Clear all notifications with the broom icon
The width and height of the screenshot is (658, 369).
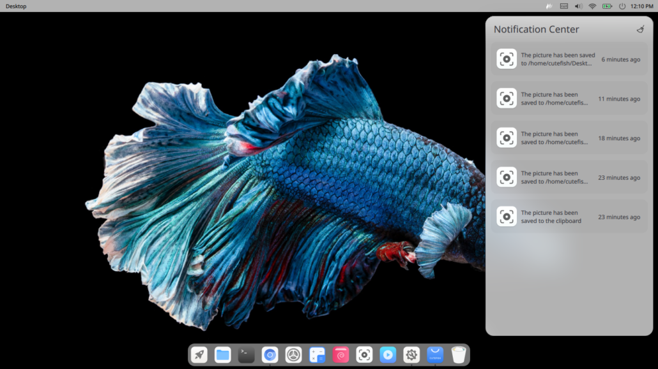(640, 29)
